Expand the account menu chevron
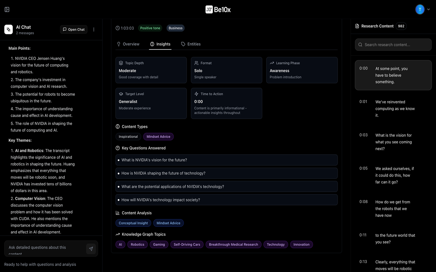The image size is (436, 272). click(429, 10)
